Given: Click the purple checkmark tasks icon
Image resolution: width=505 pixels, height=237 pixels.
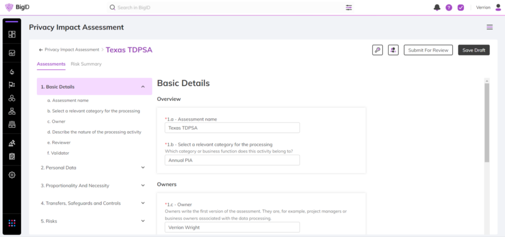Looking at the screenshot, I should coord(461,7).
